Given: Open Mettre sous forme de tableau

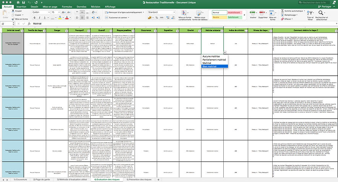Looking at the screenshot, I should 200,15.
